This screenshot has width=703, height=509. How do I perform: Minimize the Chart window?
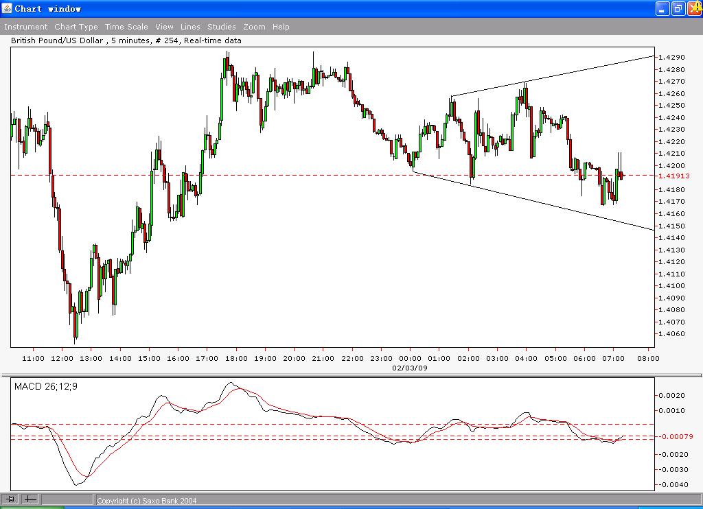(x=662, y=8)
